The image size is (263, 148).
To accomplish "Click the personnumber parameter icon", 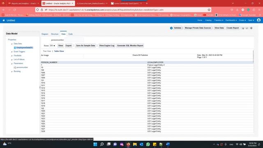I will [15, 67].
